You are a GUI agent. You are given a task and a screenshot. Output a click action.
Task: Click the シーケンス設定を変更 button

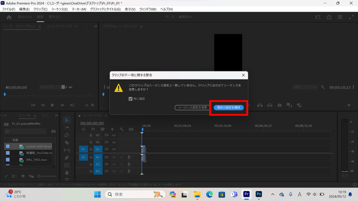192,107
